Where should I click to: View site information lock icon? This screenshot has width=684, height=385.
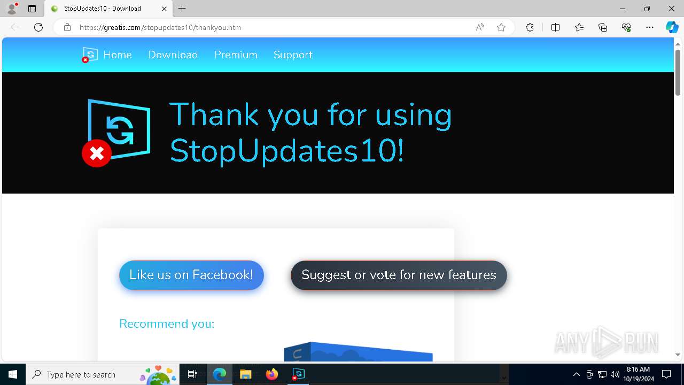point(67,27)
